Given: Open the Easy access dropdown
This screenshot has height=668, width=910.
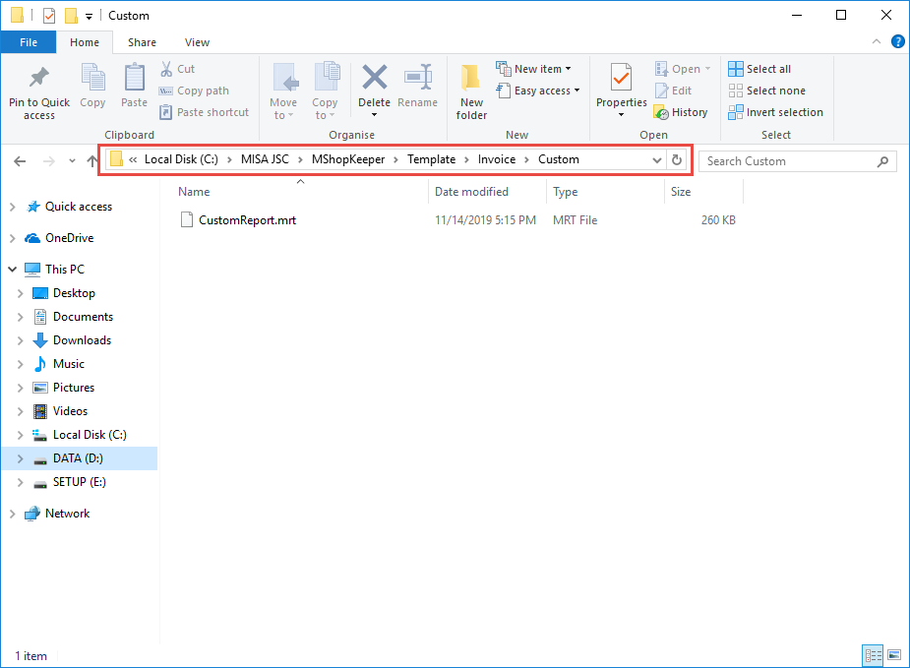Looking at the screenshot, I should [x=538, y=91].
